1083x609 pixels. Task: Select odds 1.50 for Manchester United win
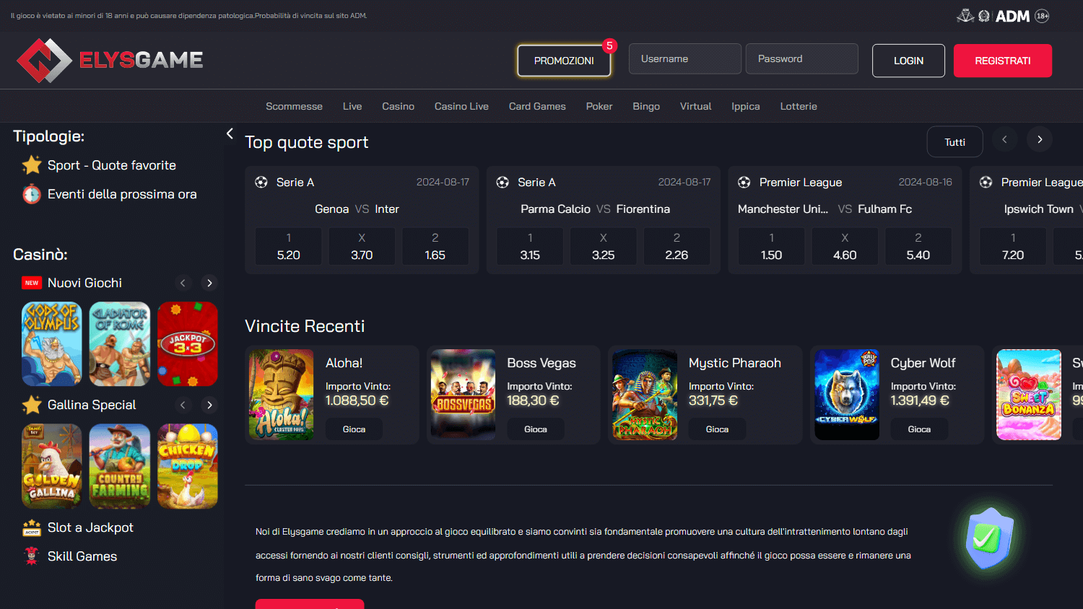click(772, 247)
